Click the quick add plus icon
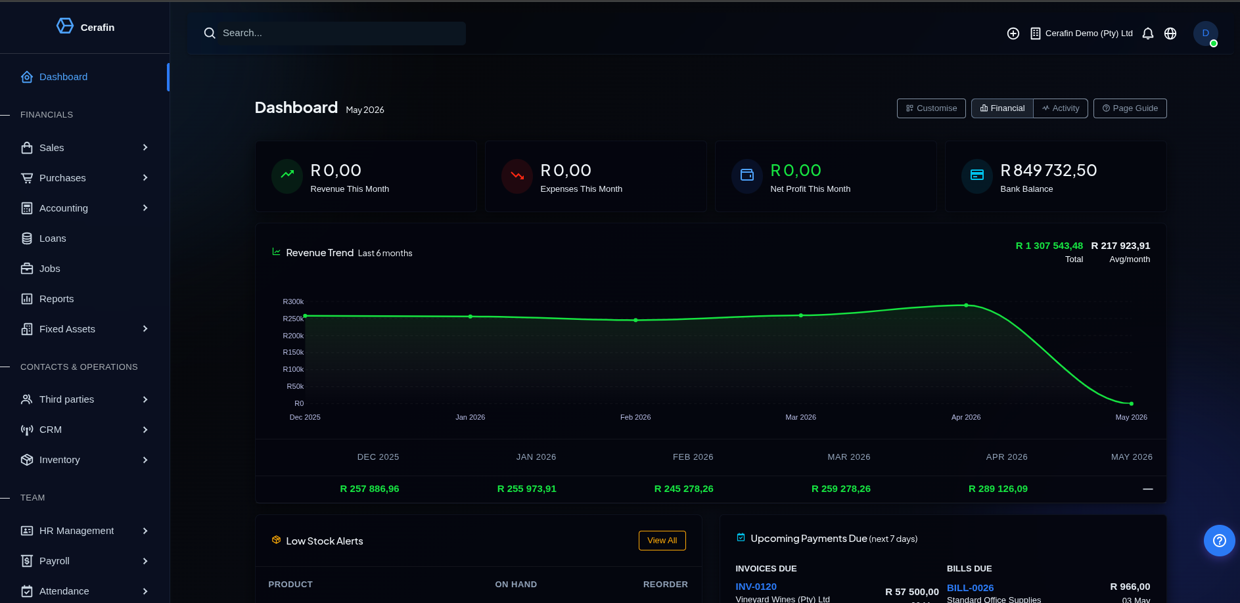 [x=1013, y=33]
